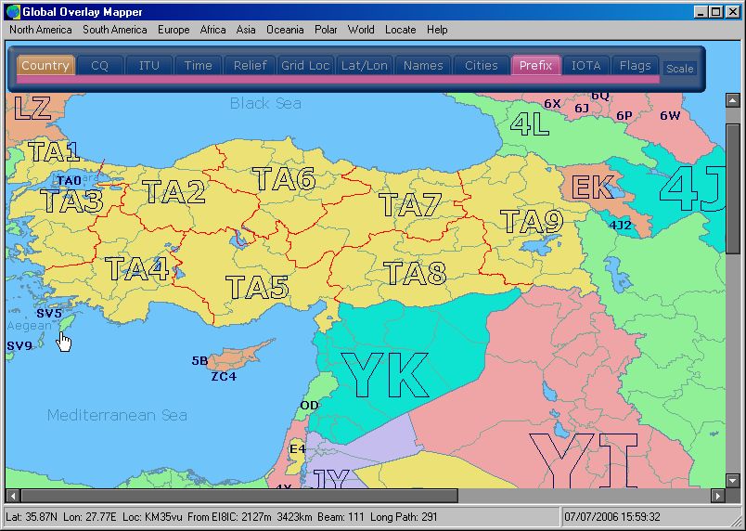Image resolution: width=746 pixels, height=531 pixels.
Task: Toggle the Names overlay
Action: (x=423, y=65)
